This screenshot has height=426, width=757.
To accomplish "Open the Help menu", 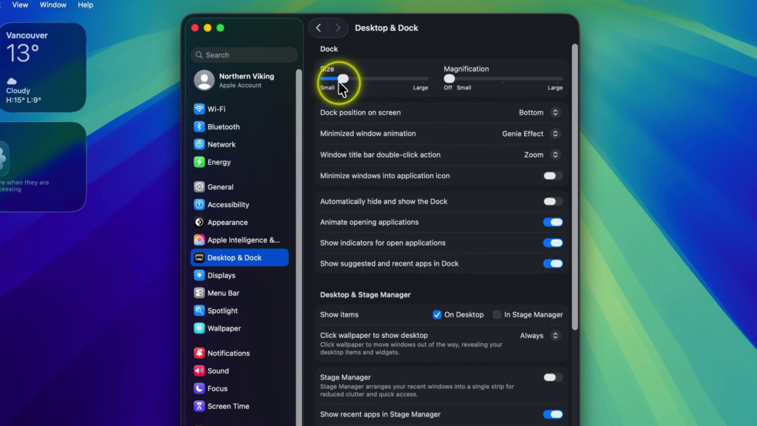I will (86, 5).
